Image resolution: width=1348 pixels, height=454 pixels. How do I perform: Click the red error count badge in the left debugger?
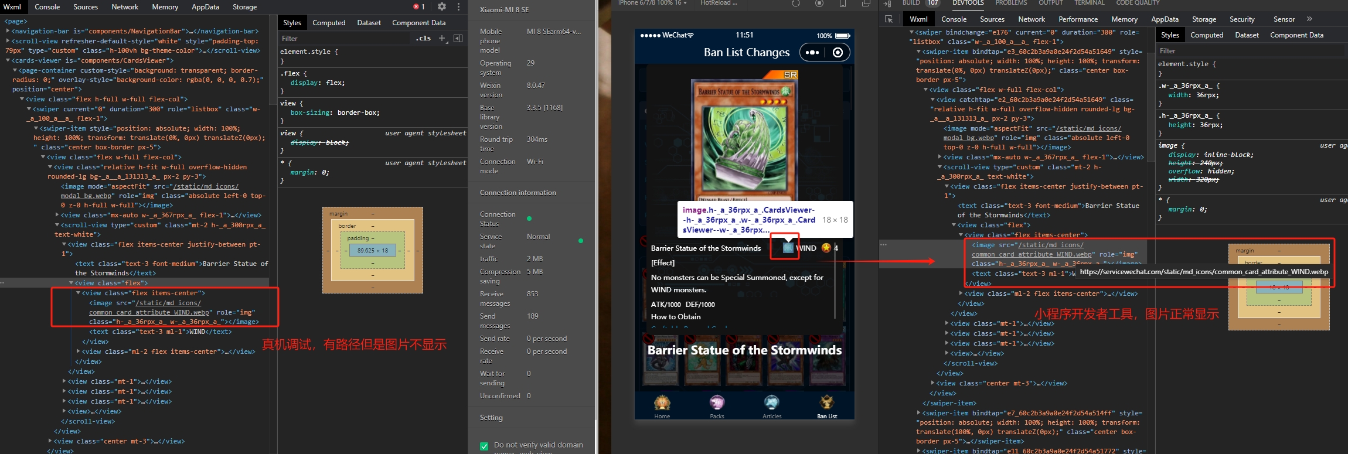coord(419,6)
